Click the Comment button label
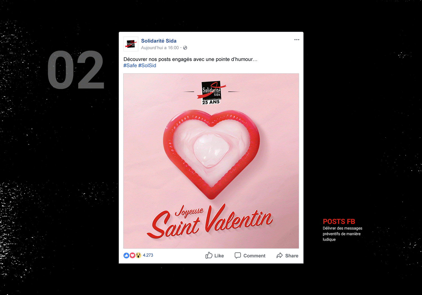The image size is (422, 295). (x=254, y=256)
